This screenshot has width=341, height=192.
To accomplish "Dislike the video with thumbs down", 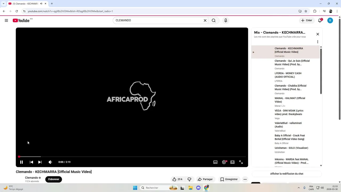I will [189, 179].
